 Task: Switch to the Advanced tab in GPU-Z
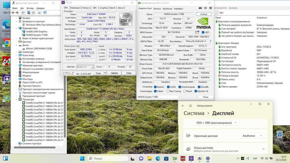[x=167, y=9]
